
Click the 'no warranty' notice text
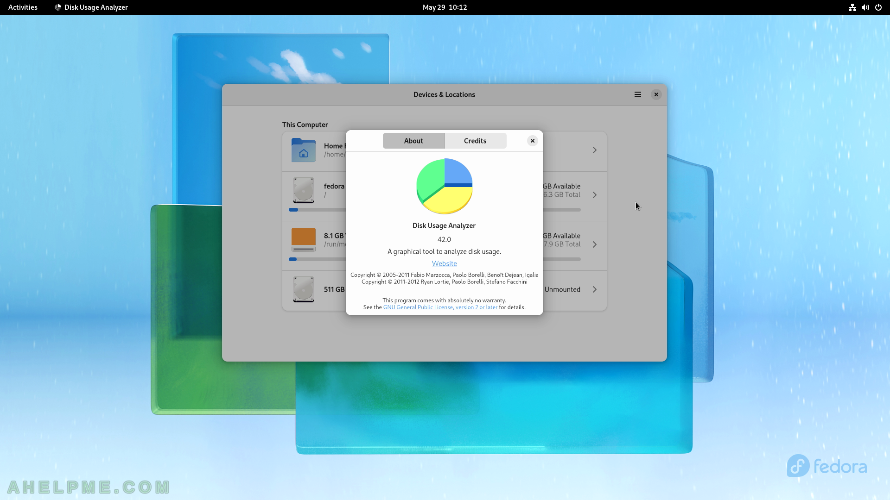444,300
